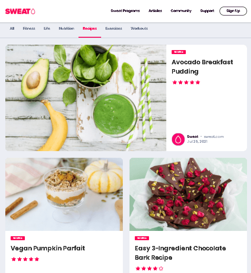Open the chocolate bark photo thumbnail

click(188, 194)
